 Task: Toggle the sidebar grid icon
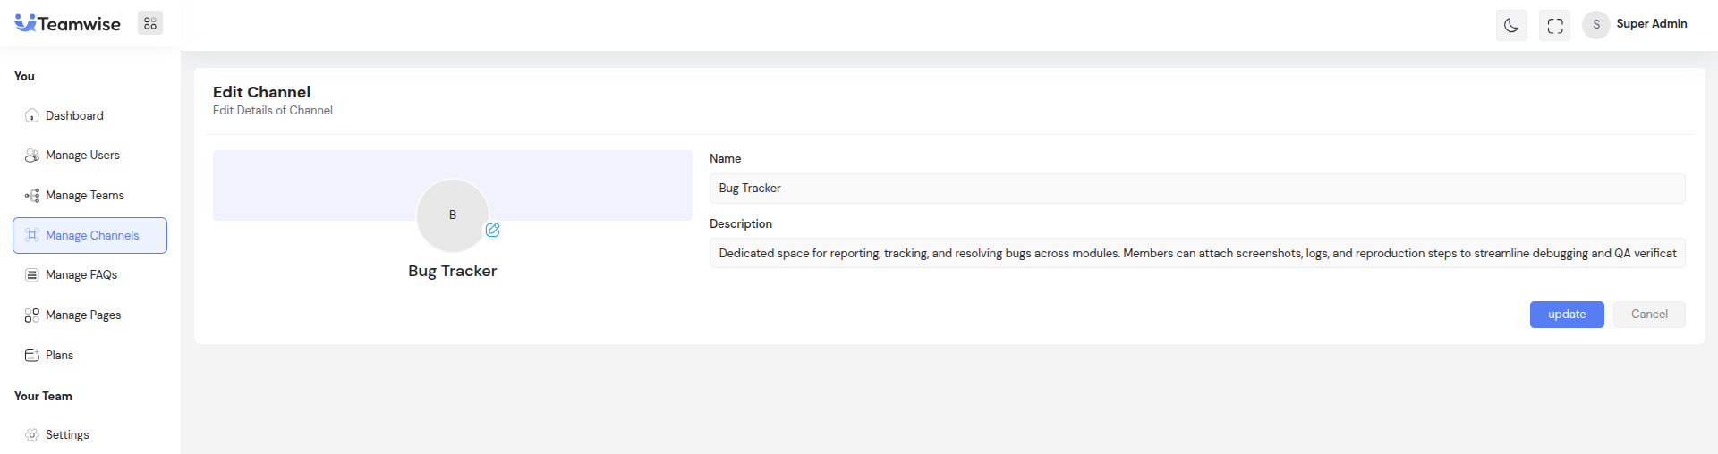click(x=150, y=24)
